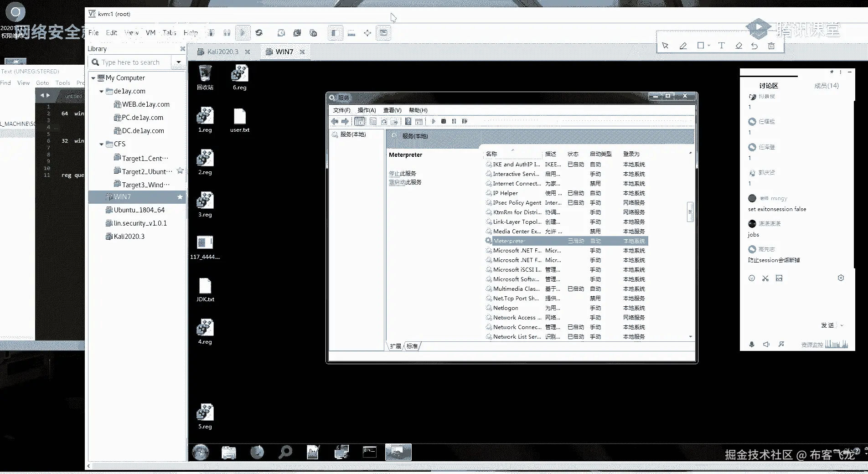Select the JDK.txt file on the desktop
This screenshot has width=868, height=474.
[x=205, y=290]
